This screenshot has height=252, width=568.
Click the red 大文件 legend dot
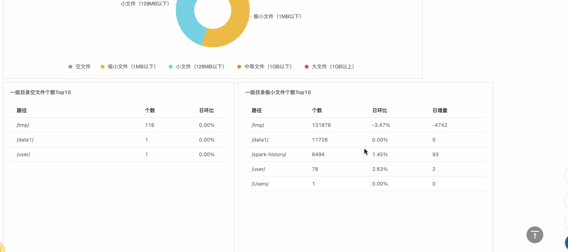coord(307,67)
